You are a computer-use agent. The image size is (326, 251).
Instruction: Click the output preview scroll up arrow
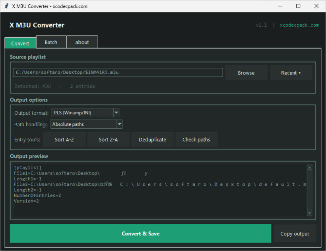pos(309,167)
